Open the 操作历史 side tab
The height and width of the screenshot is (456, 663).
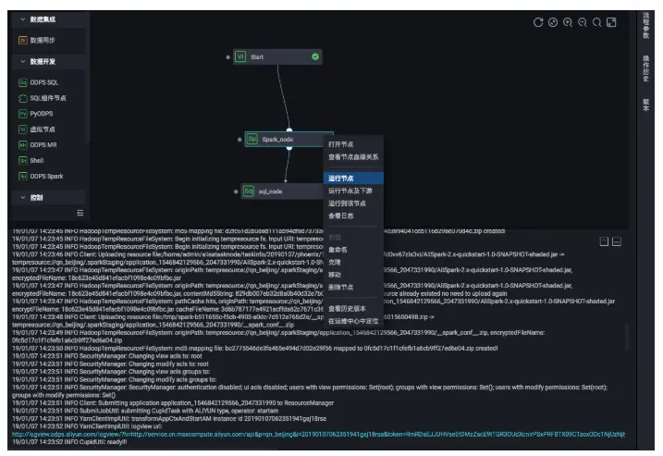pos(645,68)
